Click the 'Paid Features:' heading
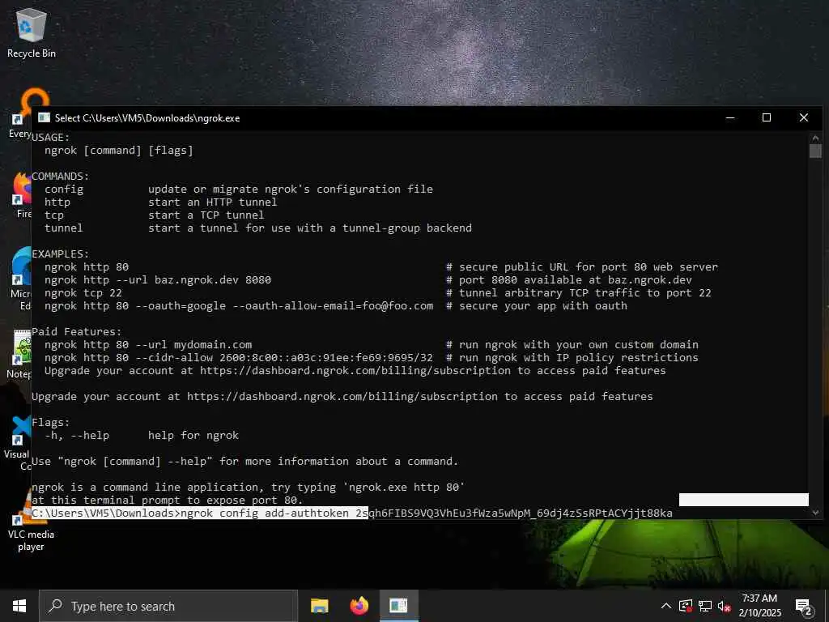Screen dimensions: 829x622 click(77, 331)
